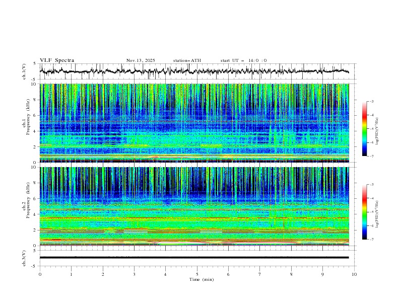The width and height of the screenshot is (399, 308).
Task: Click the 'VLF Spectra' title text
Action: (x=57, y=60)
